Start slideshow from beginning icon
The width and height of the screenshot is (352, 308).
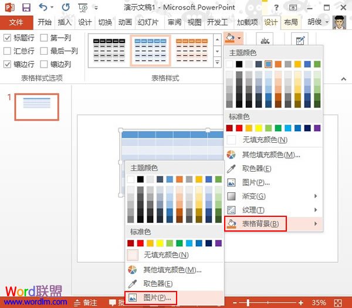coord(83,8)
